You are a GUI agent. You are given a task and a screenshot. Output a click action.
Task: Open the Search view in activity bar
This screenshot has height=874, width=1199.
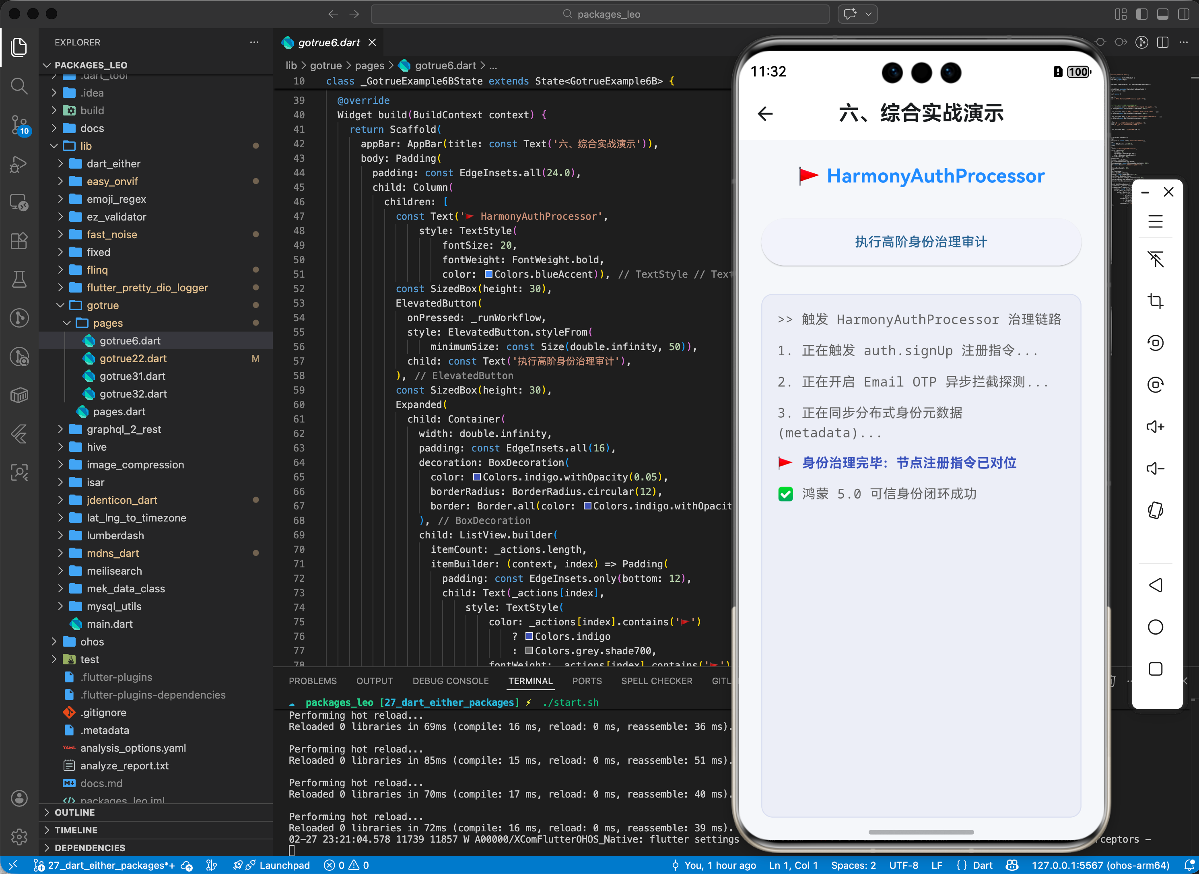[19, 86]
